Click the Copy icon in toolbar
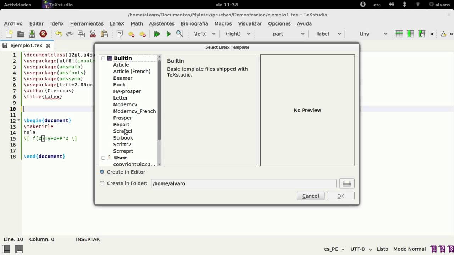Image resolution: width=454 pixels, height=255 pixels. 82,34
